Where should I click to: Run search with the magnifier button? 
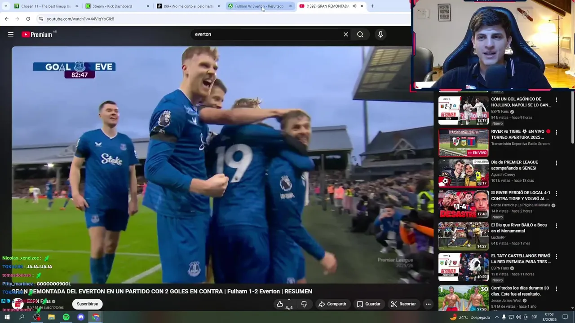pos(360,35)
